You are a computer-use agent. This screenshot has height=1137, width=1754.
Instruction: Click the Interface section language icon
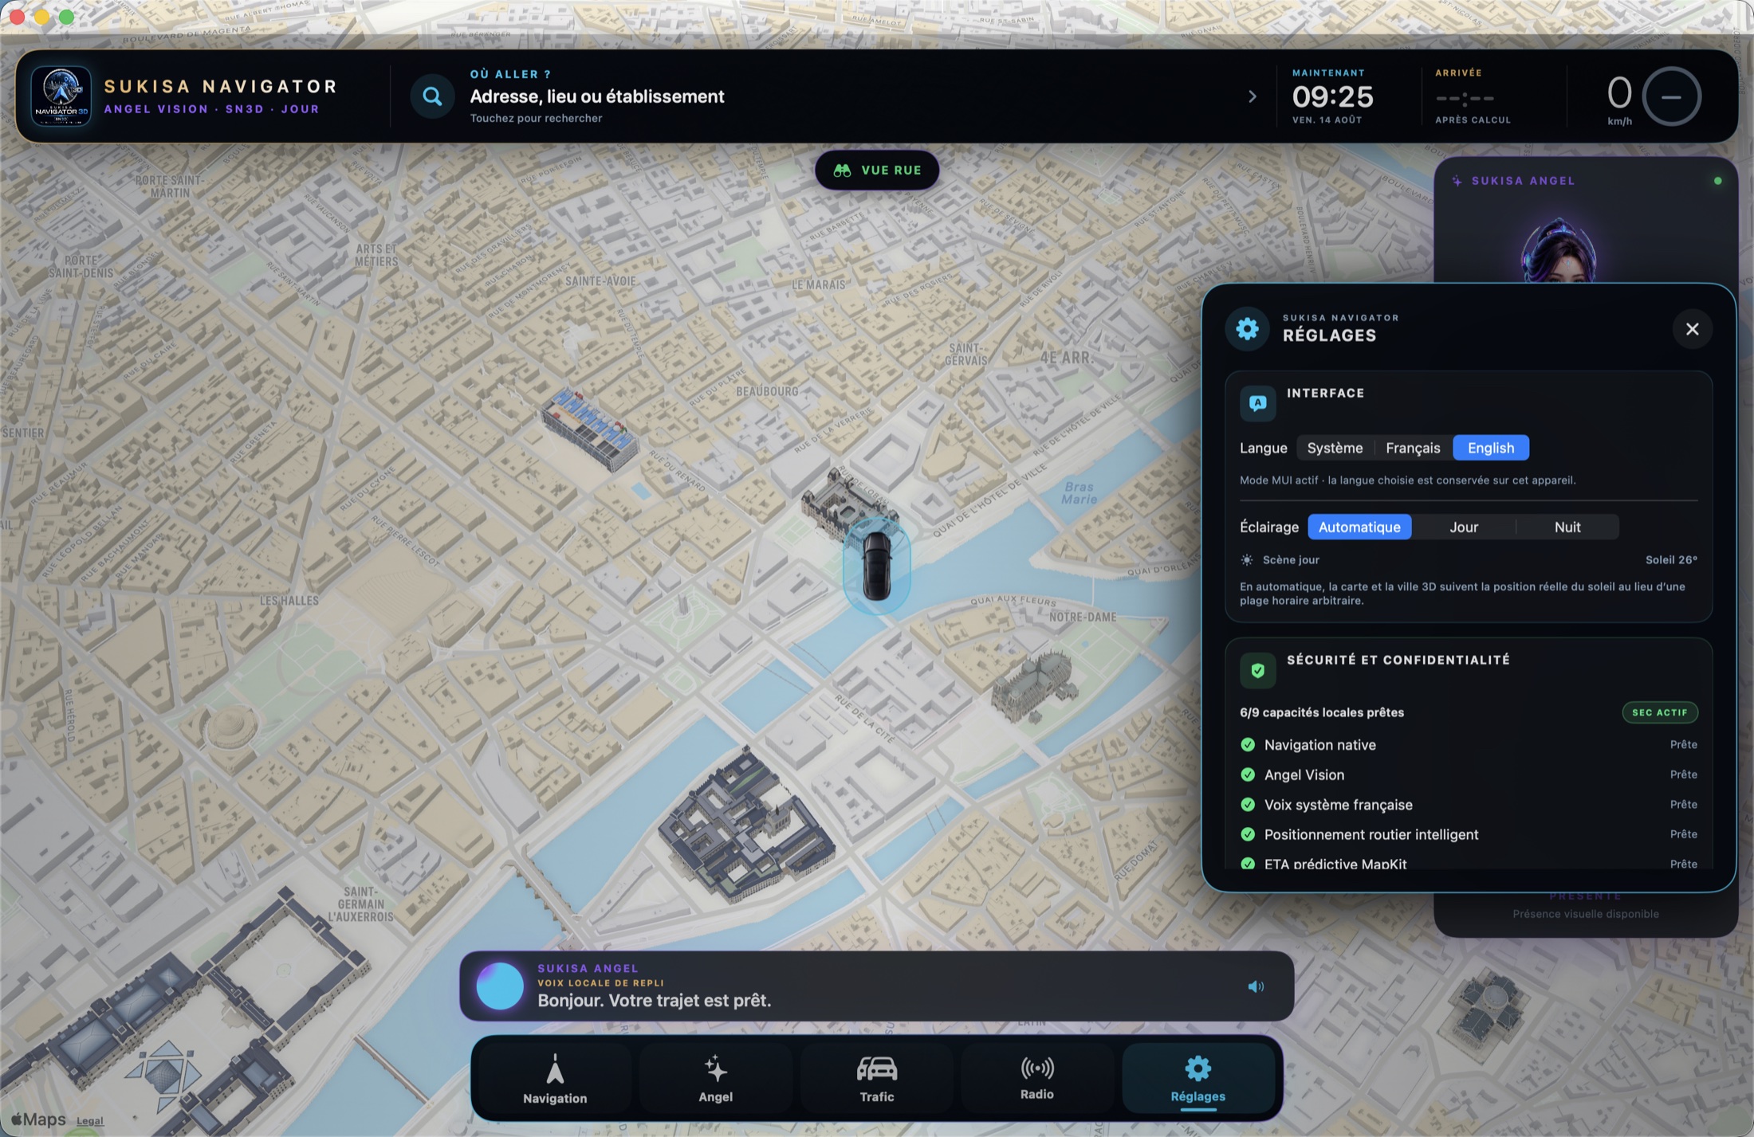tap(1257, 403)
